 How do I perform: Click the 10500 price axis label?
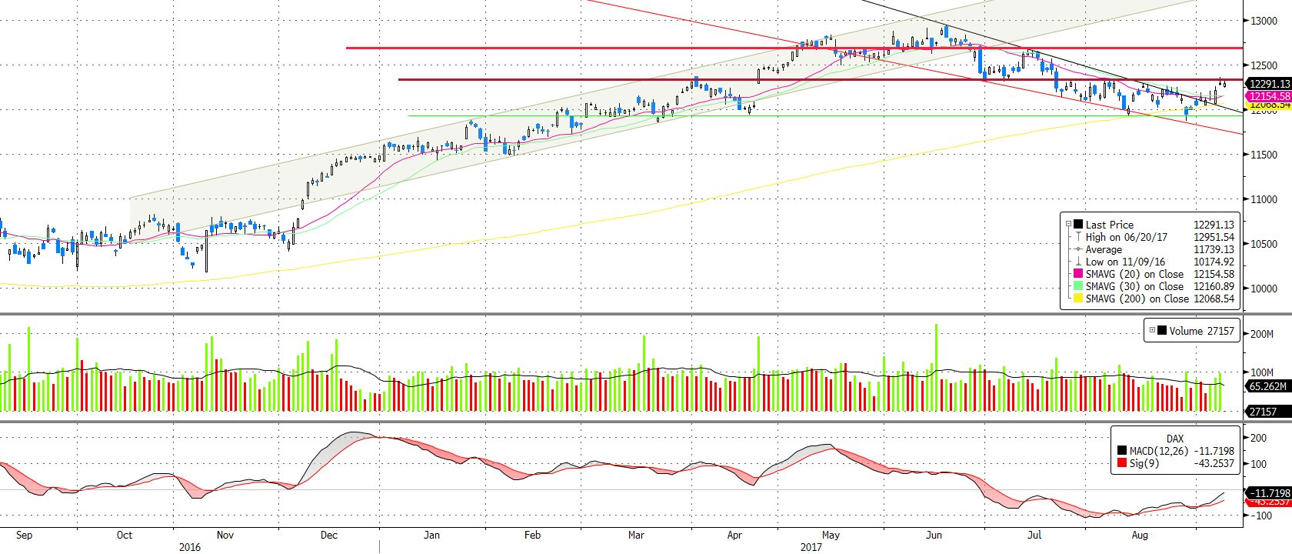tap(1264, 244)
